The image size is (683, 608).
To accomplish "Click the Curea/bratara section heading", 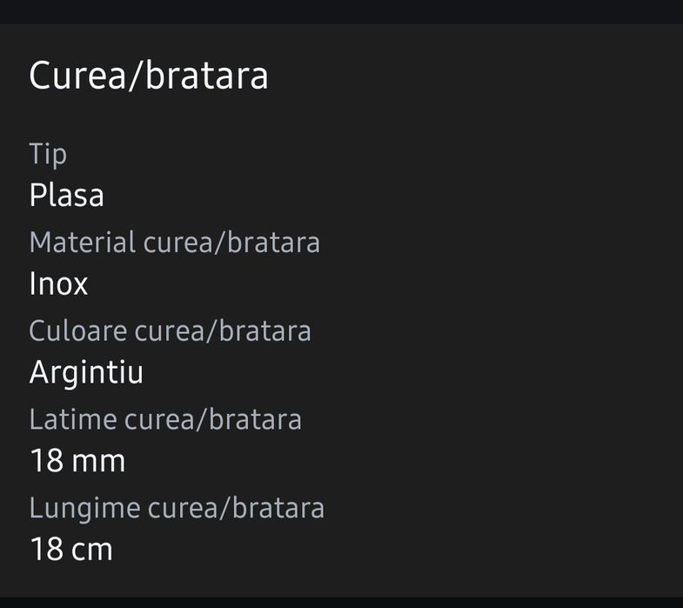I will (x=149, y=76).
